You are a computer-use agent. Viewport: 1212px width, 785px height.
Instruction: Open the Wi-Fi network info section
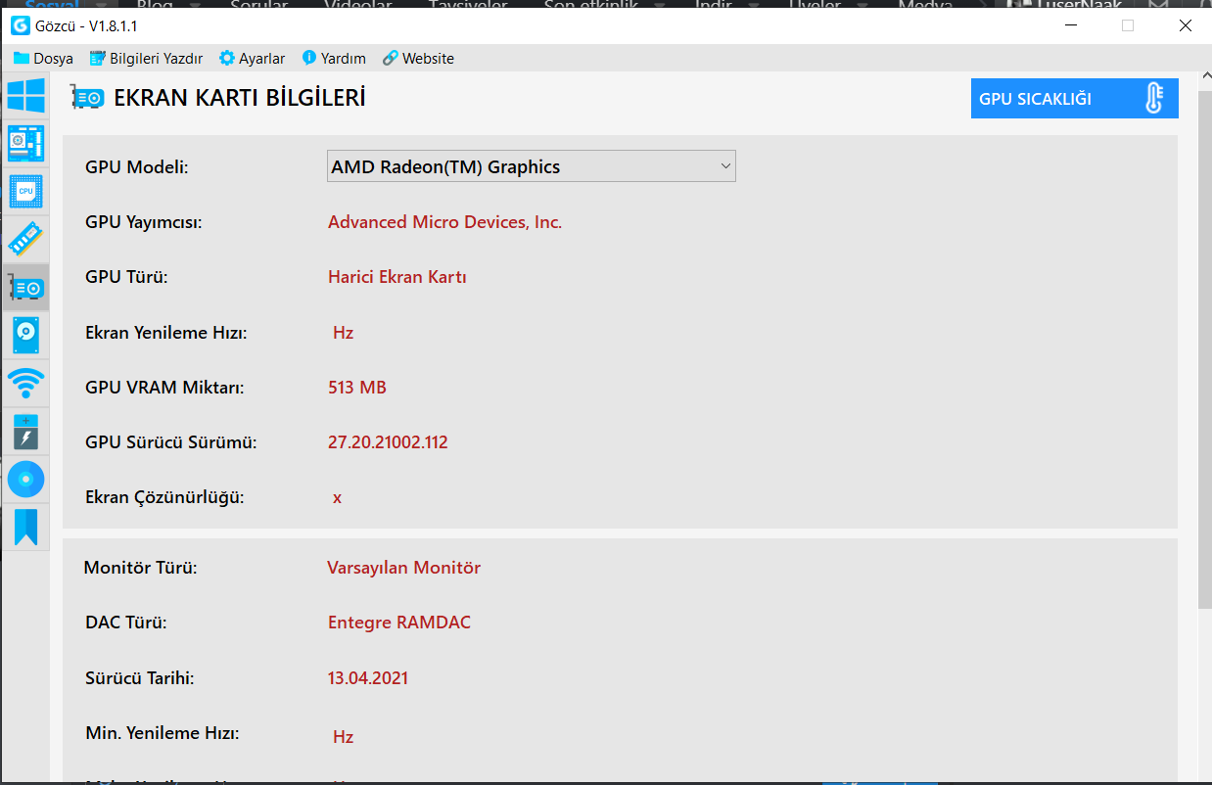tap(25, 383)
